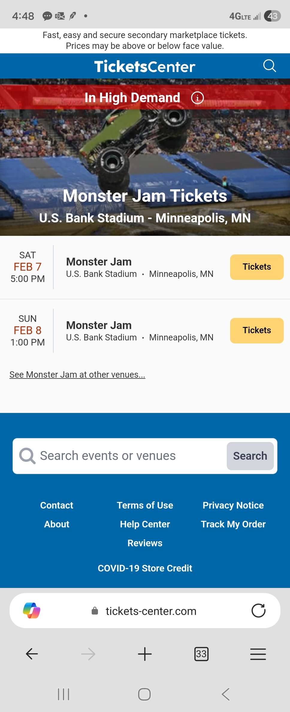Open the tab switcher showing 33 tabs
The width and height of the screenshot is (290, 712).
[x=201, y=654]
